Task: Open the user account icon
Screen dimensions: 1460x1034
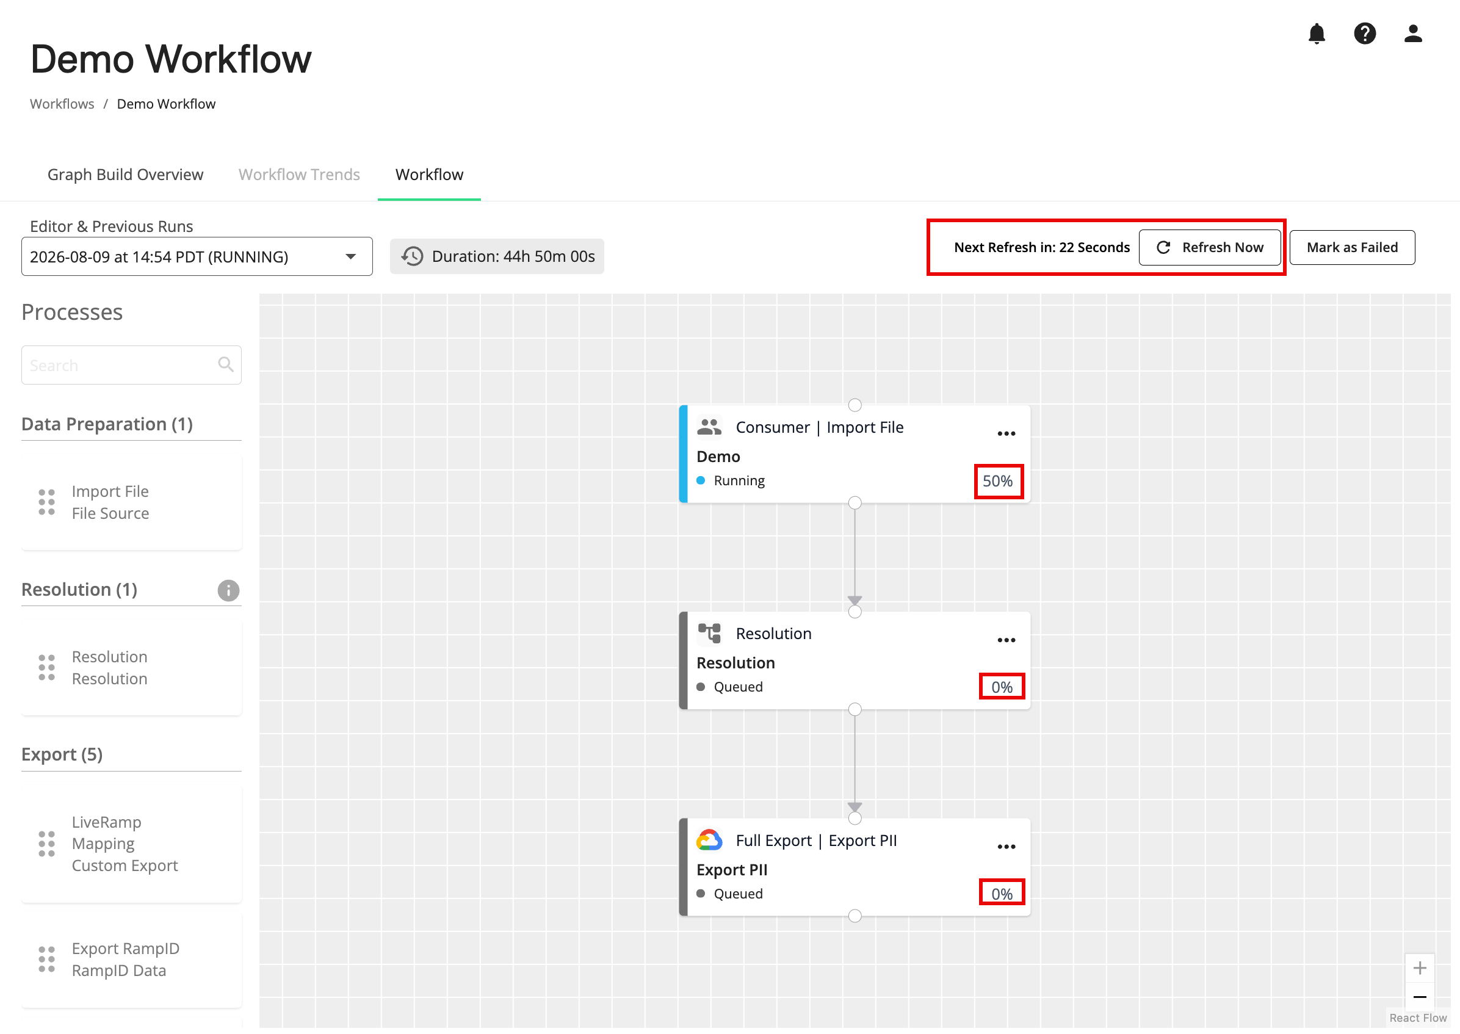Action: click(x=1413, y=33)
